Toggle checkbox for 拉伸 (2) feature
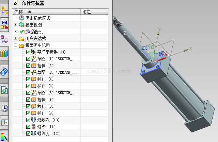 28,66
